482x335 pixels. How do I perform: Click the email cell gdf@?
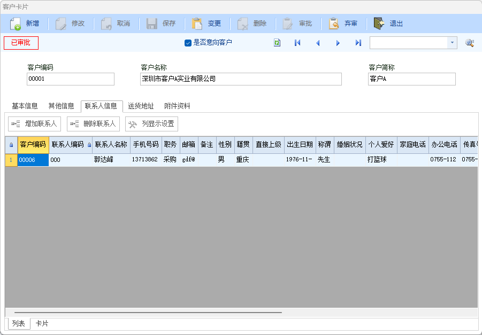189,160
